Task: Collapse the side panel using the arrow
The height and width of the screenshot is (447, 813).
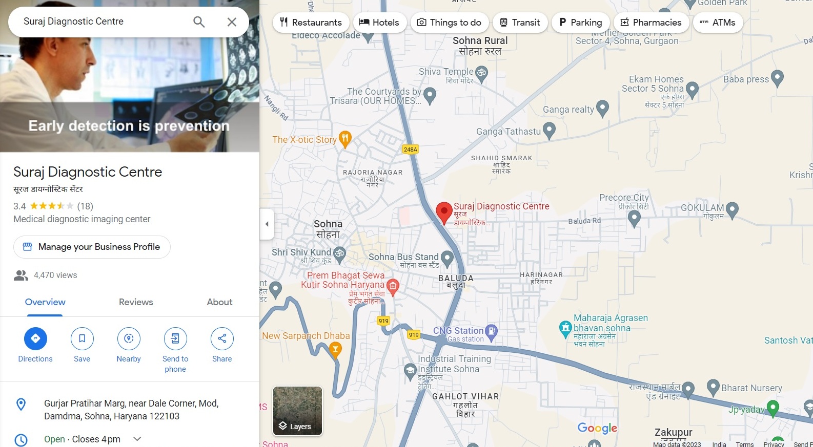Action: [x=267, y=224]
